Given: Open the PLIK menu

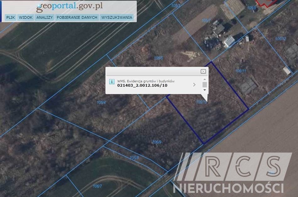Looking at the screenshot, I should (x=10, y=18).
